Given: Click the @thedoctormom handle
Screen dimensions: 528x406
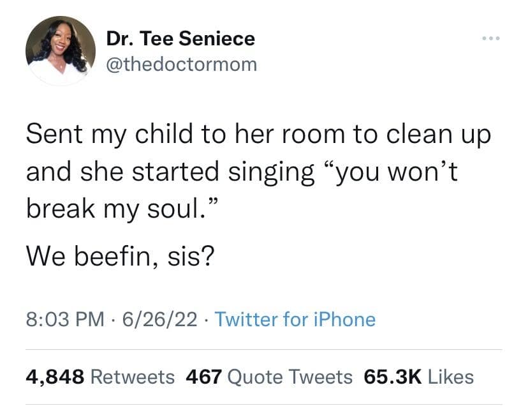Looking at the screenshot, I should tap(181, 64).
